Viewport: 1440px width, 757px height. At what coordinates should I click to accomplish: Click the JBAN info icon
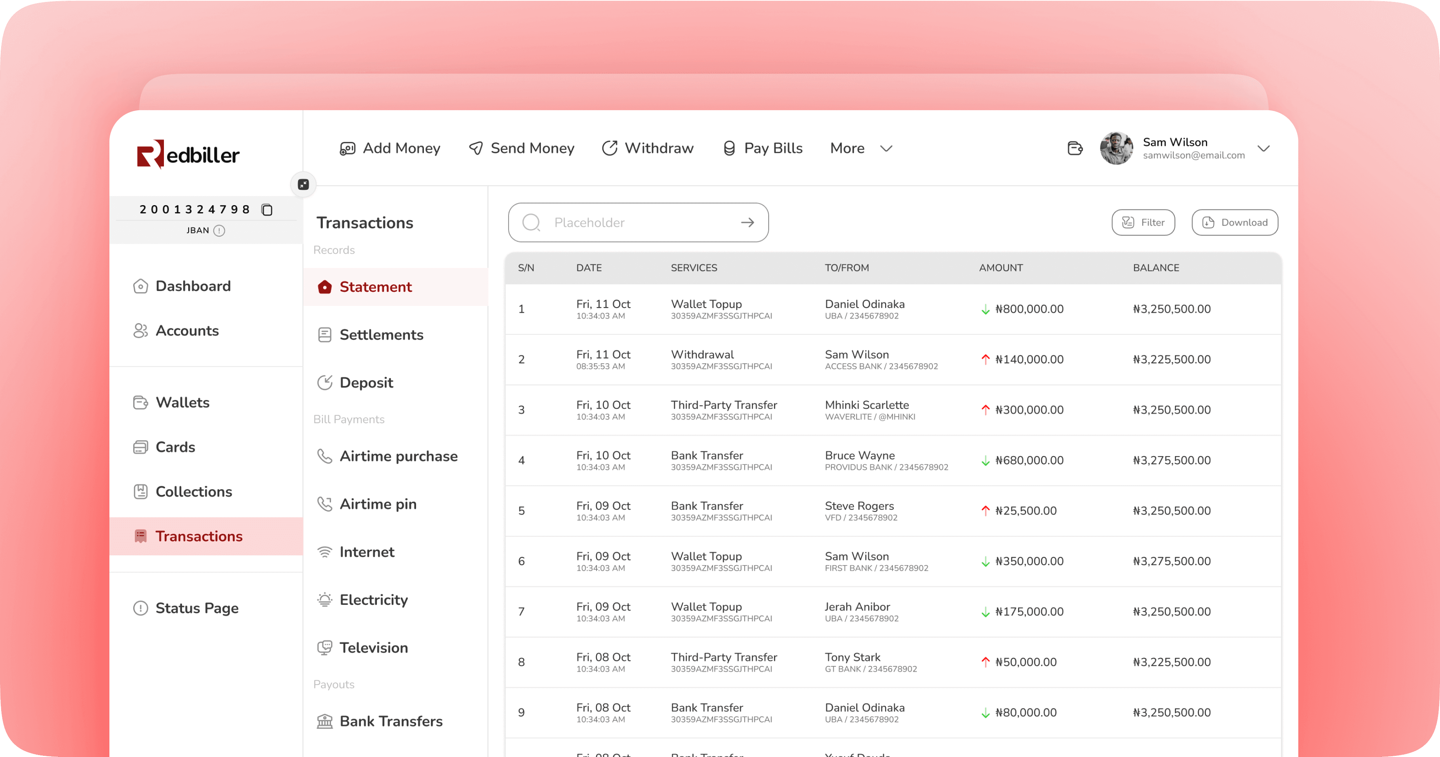coord(219,230)
